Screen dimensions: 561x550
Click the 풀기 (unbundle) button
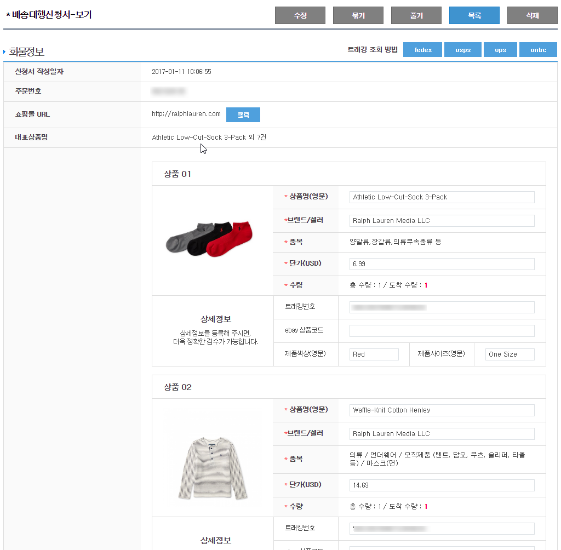(416, 16)
